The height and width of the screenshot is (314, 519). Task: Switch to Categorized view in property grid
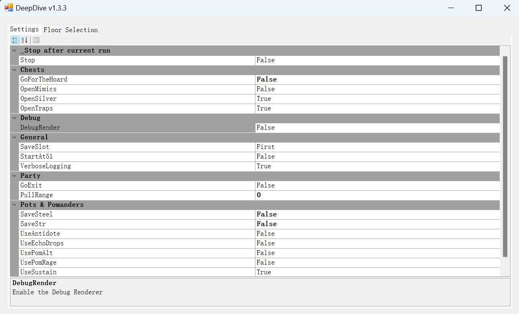15,40
